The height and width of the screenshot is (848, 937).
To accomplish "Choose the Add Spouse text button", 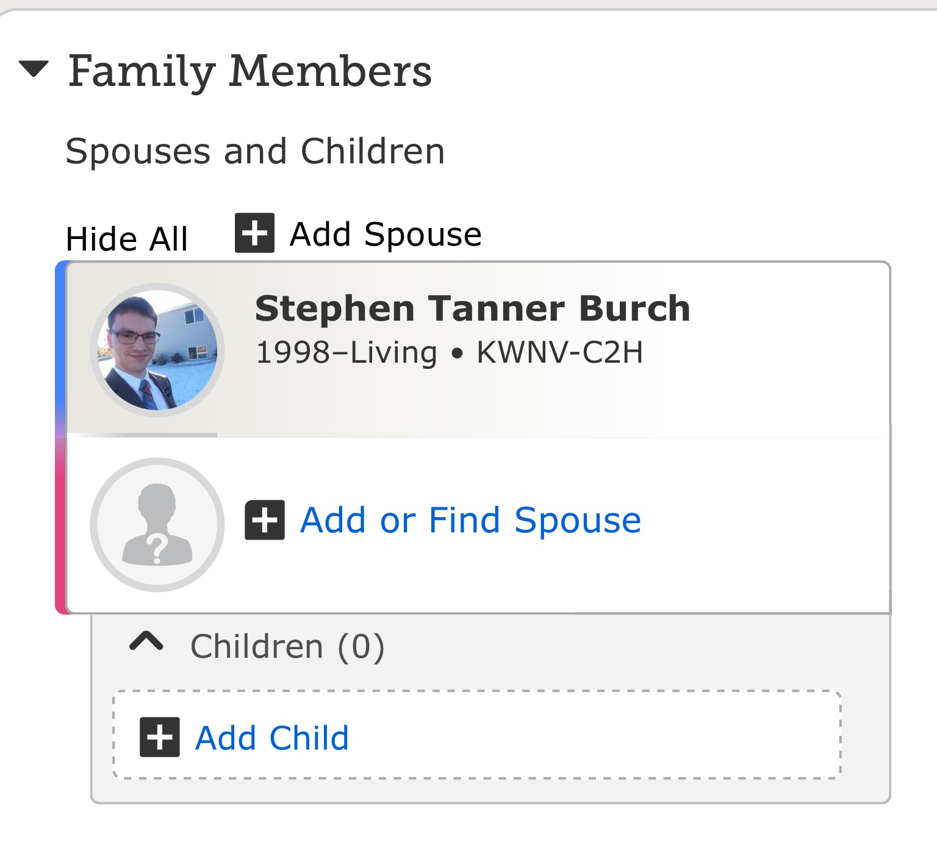I will point(386,234).
